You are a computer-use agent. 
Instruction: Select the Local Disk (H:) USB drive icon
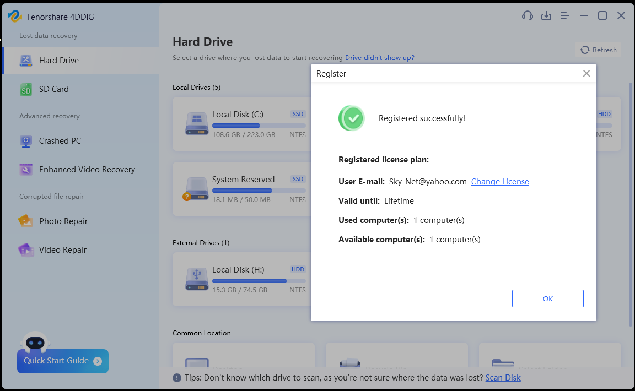197,279
